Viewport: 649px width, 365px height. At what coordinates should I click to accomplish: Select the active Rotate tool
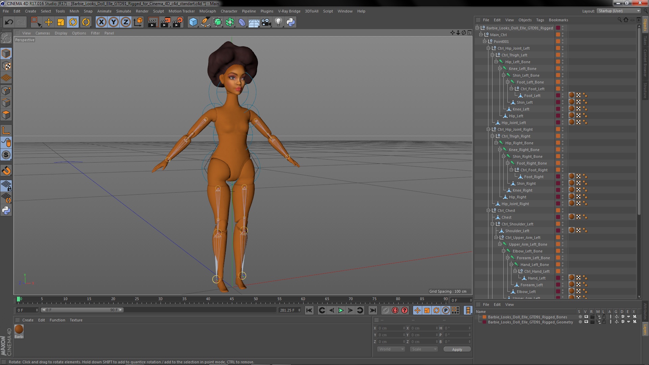click(73, 22)
